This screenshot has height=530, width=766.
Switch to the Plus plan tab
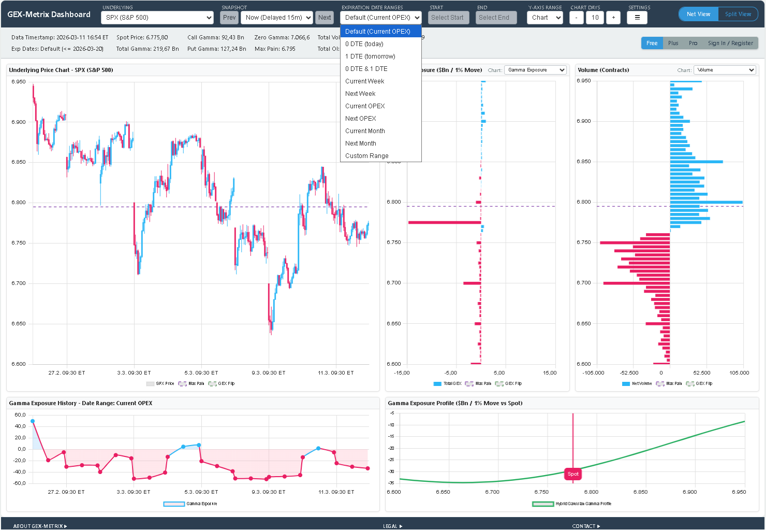673,43
